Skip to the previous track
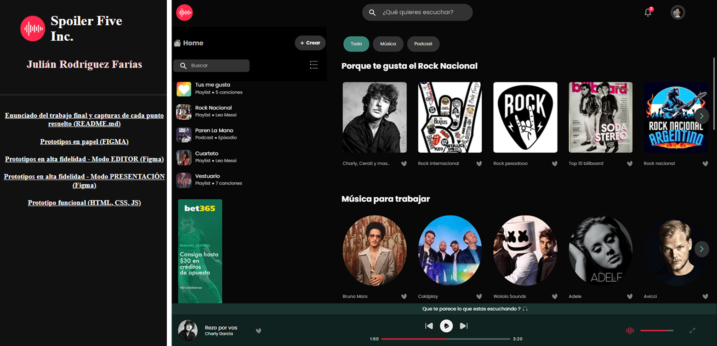Image resolution: width=717 pixels, height=346 pixels. pyautogui.click(x=429, y=326)
